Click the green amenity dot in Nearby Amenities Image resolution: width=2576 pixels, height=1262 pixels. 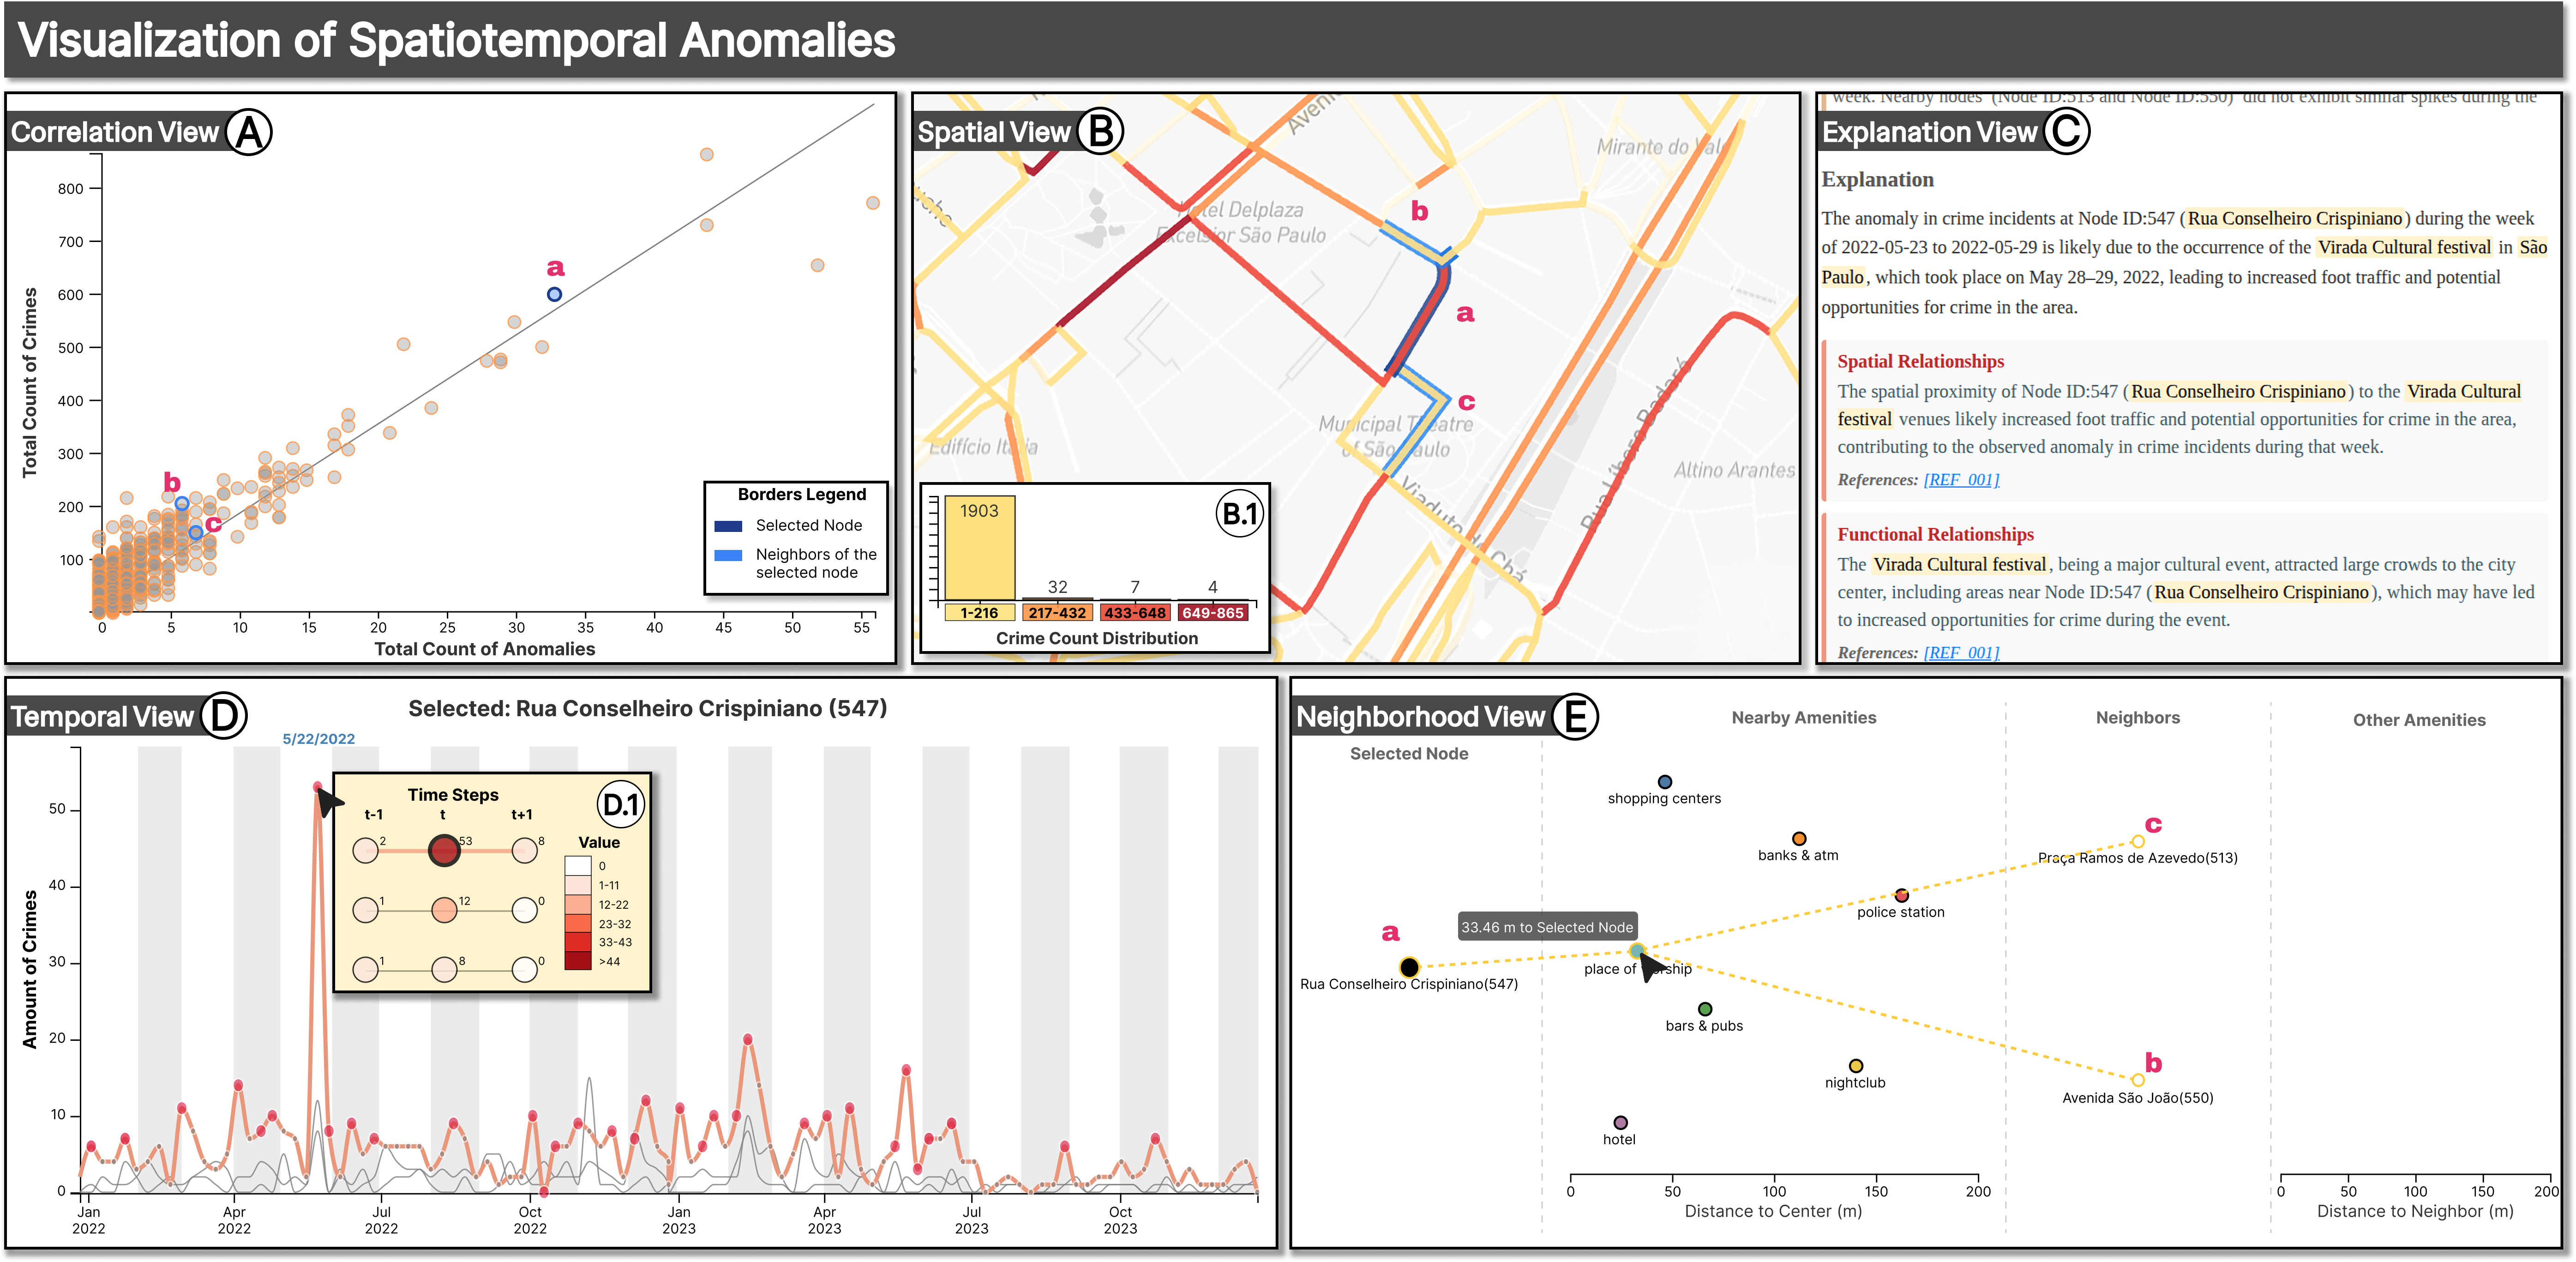[x=1705, y=1009]
